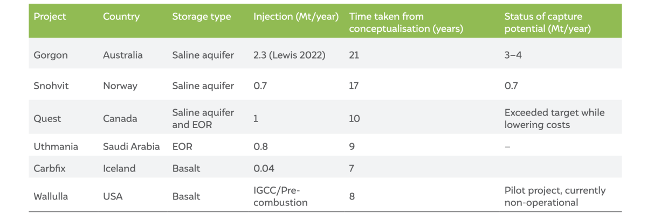Click the Carbfix project name
This screenshot has height=214, width=647.
pos(50,168)
